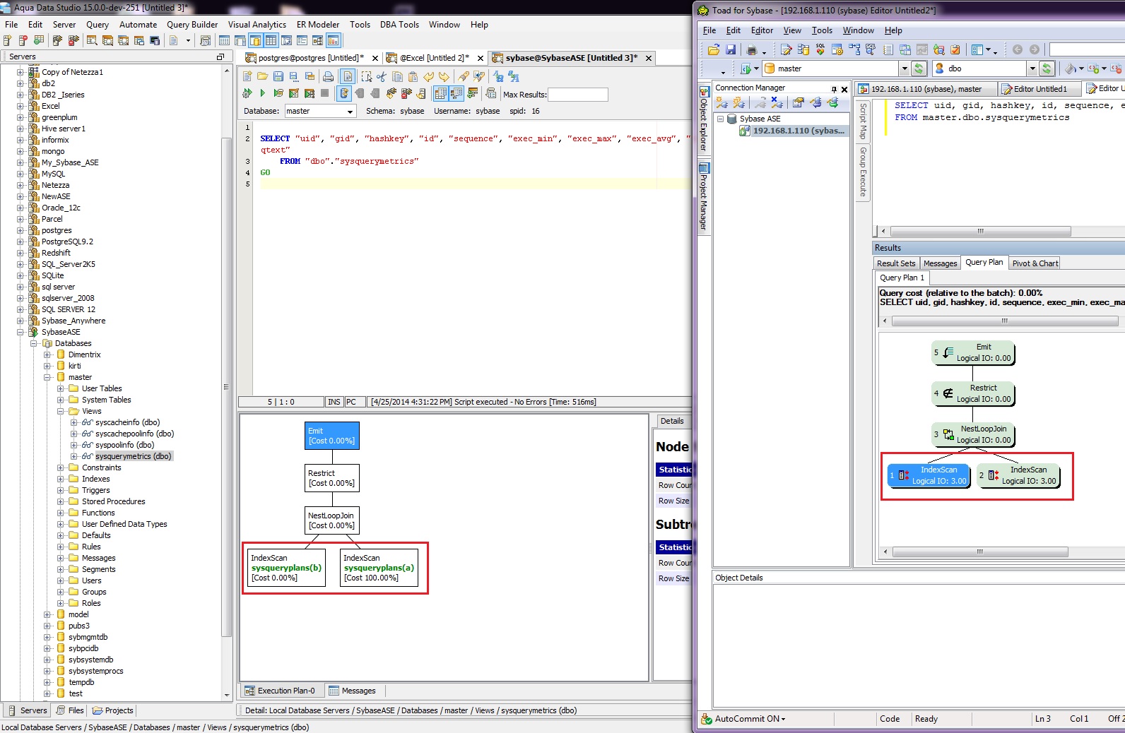Screen dimensions: 1125x733
Task: Click Aqua editor Open file folder icon
Action: point(262,76)
